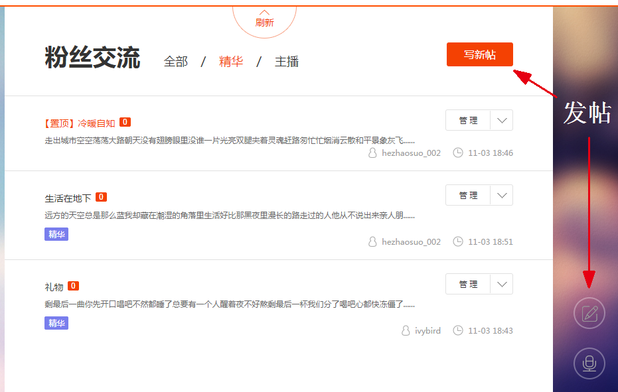Click 管理 button for 冷暖自知 post
Screen dimensions: 618x392
pos(468,121)
